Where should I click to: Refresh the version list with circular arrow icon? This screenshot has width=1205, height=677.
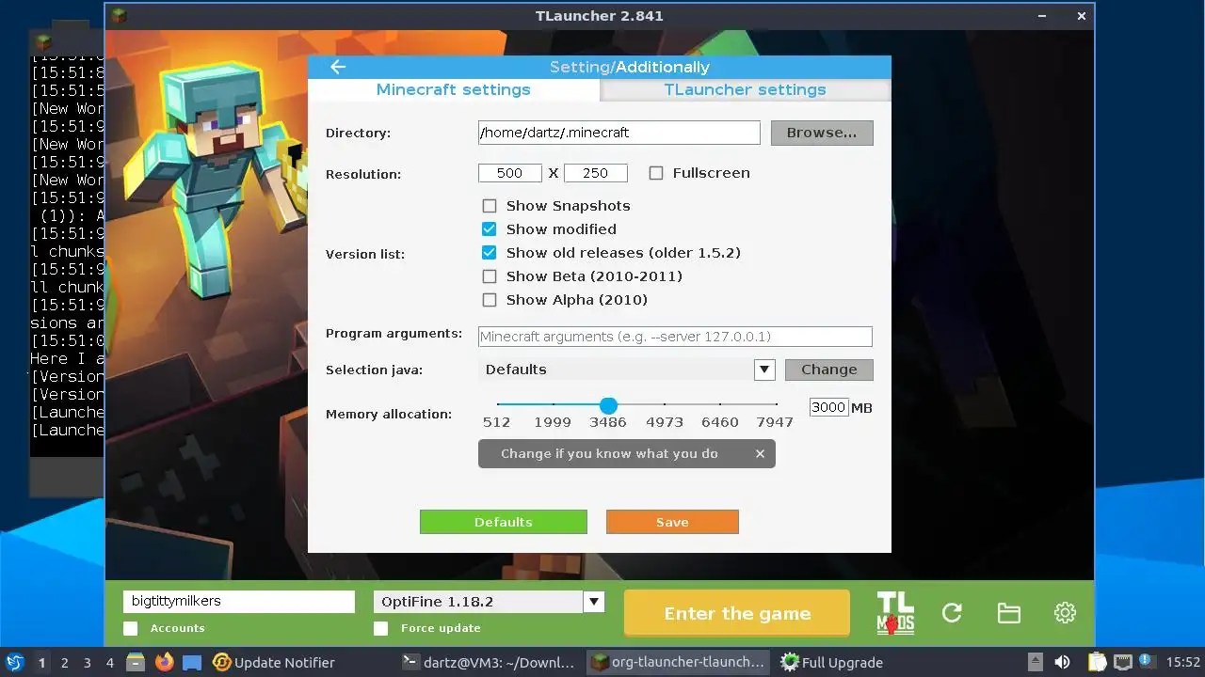pos(952,613)
